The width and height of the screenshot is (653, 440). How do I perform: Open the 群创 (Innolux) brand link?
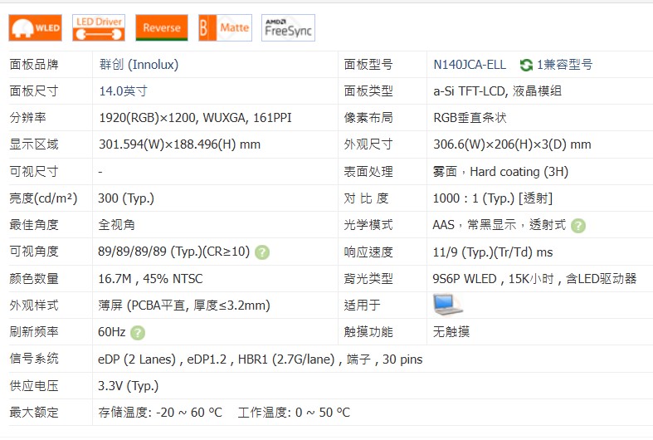[139, 65]
